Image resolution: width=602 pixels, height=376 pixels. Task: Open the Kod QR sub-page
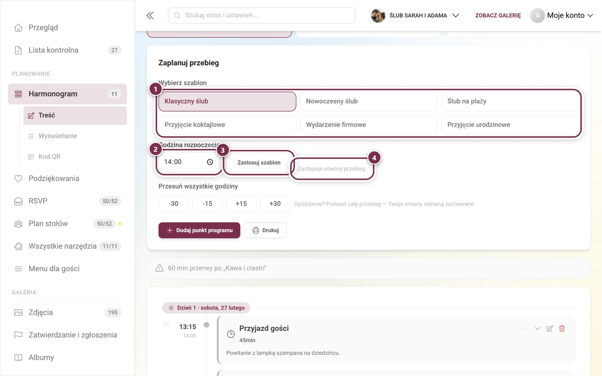point(75,157)
